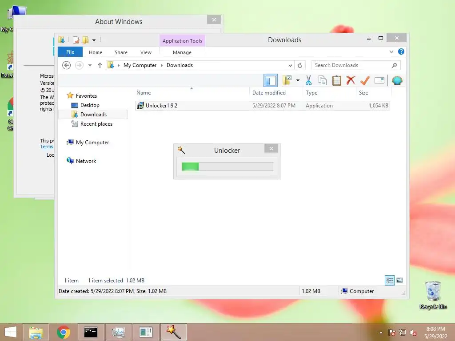Viewport: 455px width, 341px height.
Task: Click the blue shell globe toolbar icon
Action: pos(397,80)
